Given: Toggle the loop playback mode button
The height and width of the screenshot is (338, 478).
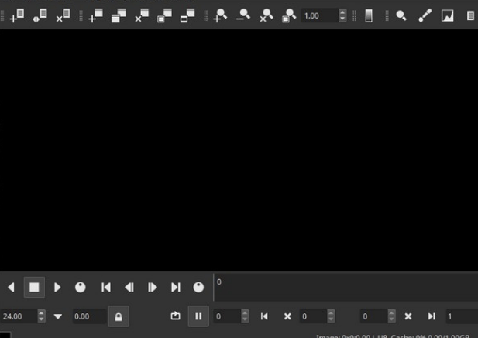Looking at the screenshot, I should pyautogui.click(x=176, y=316).
